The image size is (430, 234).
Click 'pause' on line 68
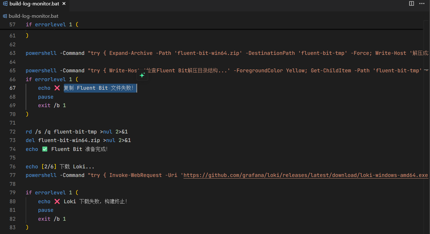tap(46, 97)
